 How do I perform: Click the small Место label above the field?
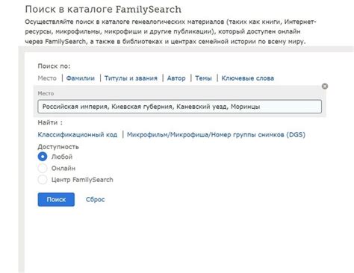[x=46, y=93]
